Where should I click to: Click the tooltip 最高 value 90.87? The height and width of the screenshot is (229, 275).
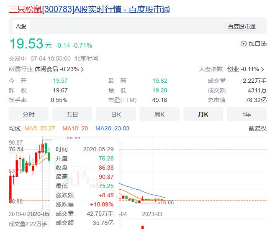106,177
